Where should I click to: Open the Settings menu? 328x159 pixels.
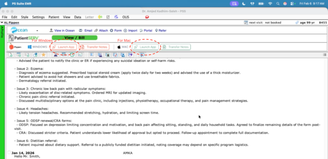coord(38,17)
